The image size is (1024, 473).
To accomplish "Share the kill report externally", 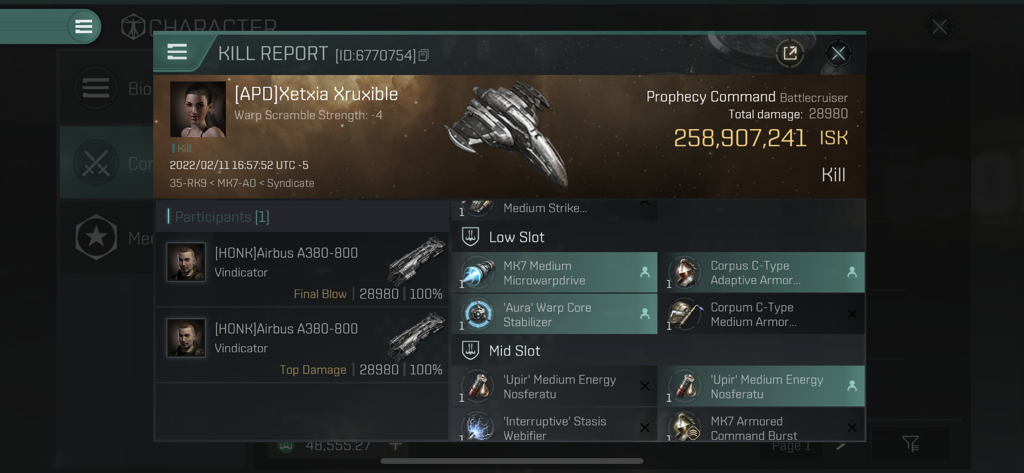I will pos(790,53).
